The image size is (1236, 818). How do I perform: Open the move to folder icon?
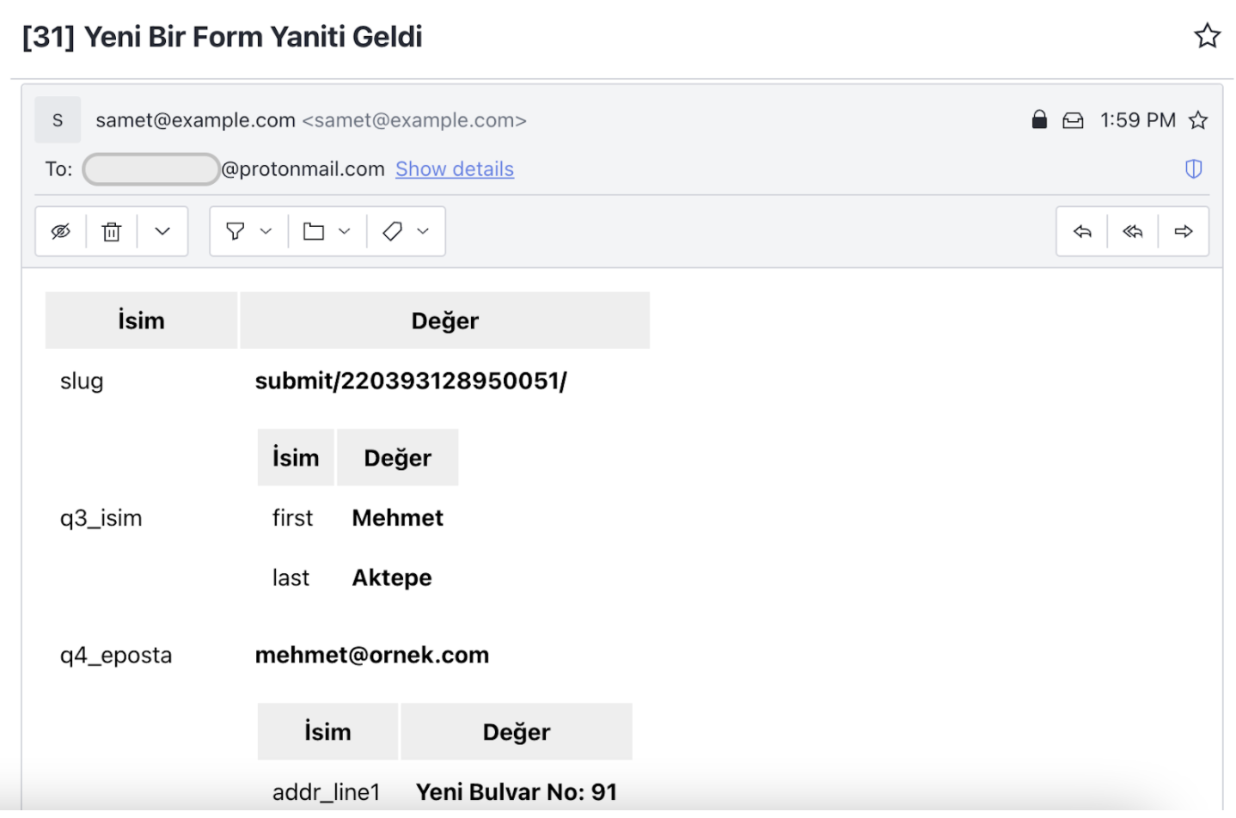[x=314, y=231]
